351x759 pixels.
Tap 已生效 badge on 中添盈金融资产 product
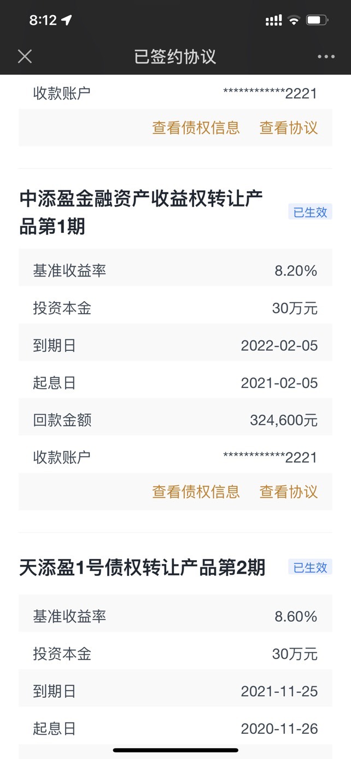(310, 212)
